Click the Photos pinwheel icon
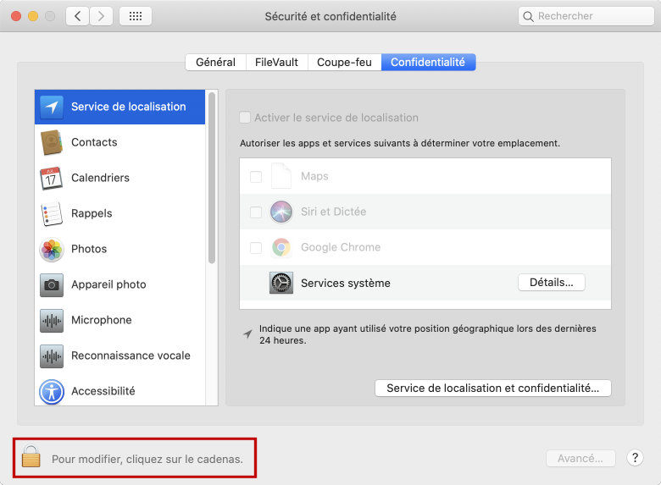Viewport: 661px width, 485px height. pyautogui.click(x=52, y=249)
